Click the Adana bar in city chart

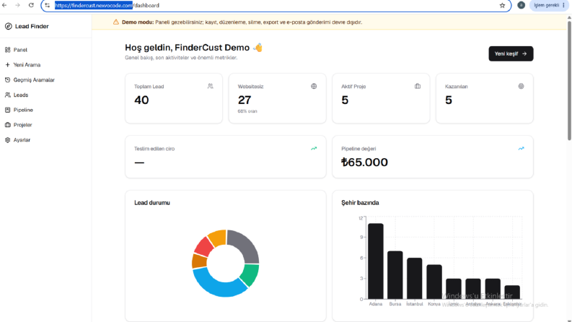click(x=376, y=261)
